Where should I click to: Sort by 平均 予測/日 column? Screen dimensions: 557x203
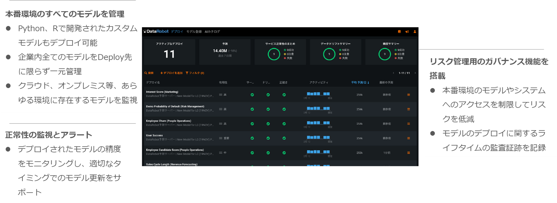(360, 82)
